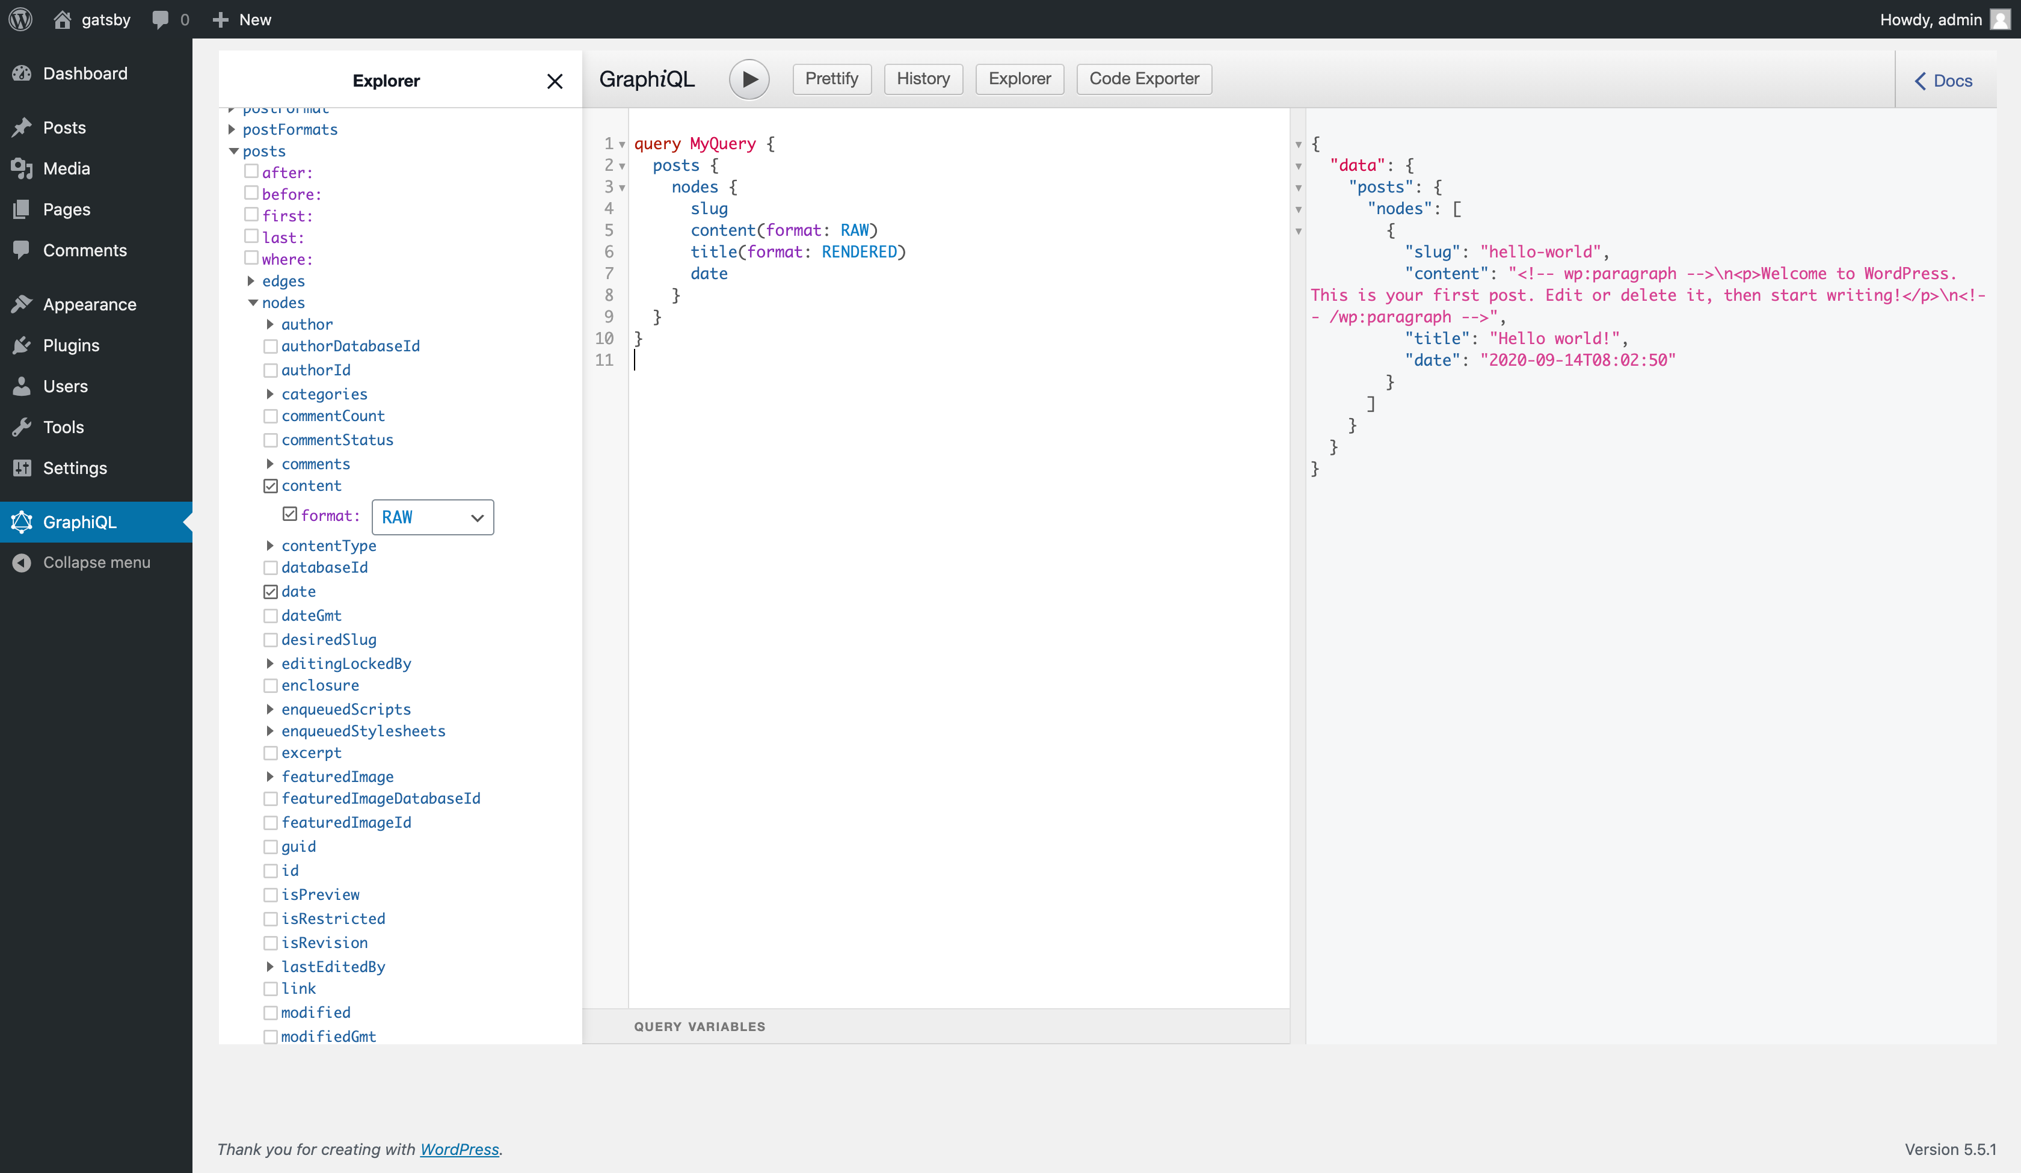Click the Prettify button
This screenshot has width=2021, height=1173.
[831, 79]
